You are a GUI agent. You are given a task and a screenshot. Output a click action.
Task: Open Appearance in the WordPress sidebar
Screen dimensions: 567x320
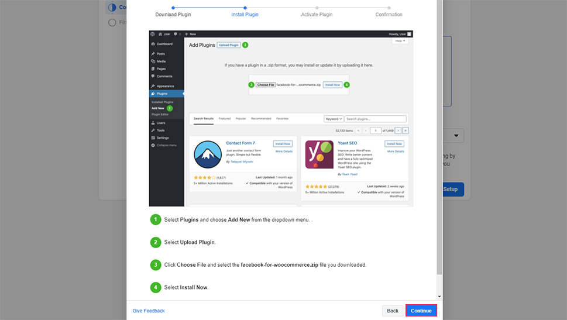[166, 86]
